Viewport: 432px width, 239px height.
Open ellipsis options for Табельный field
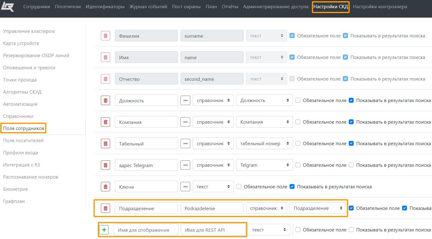185,144
